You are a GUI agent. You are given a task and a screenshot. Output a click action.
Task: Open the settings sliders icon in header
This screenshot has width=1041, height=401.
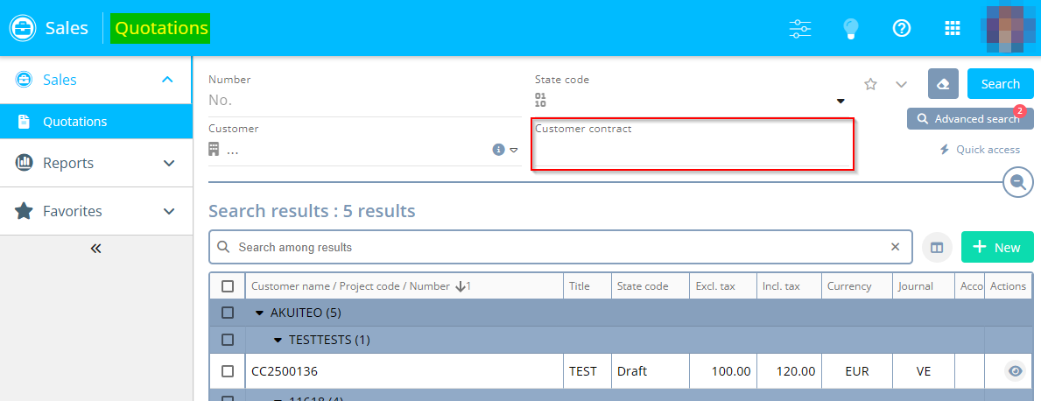tap(800, 28)
